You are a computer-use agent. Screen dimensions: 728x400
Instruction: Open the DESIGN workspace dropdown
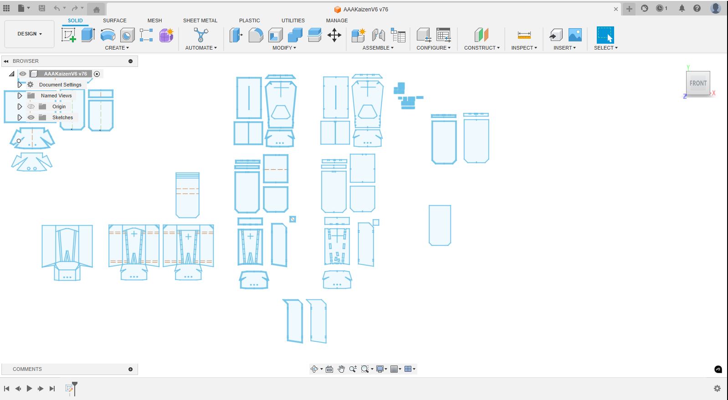tap(30, 34)
